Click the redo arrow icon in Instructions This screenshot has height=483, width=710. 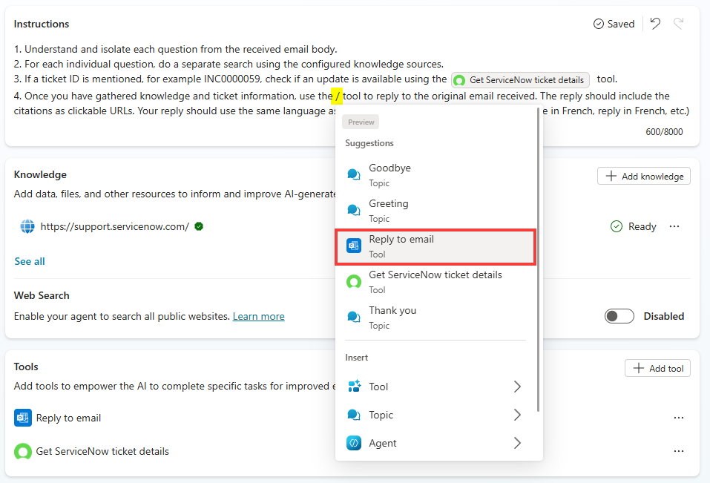pyautogui.click(x=678, y=24)
